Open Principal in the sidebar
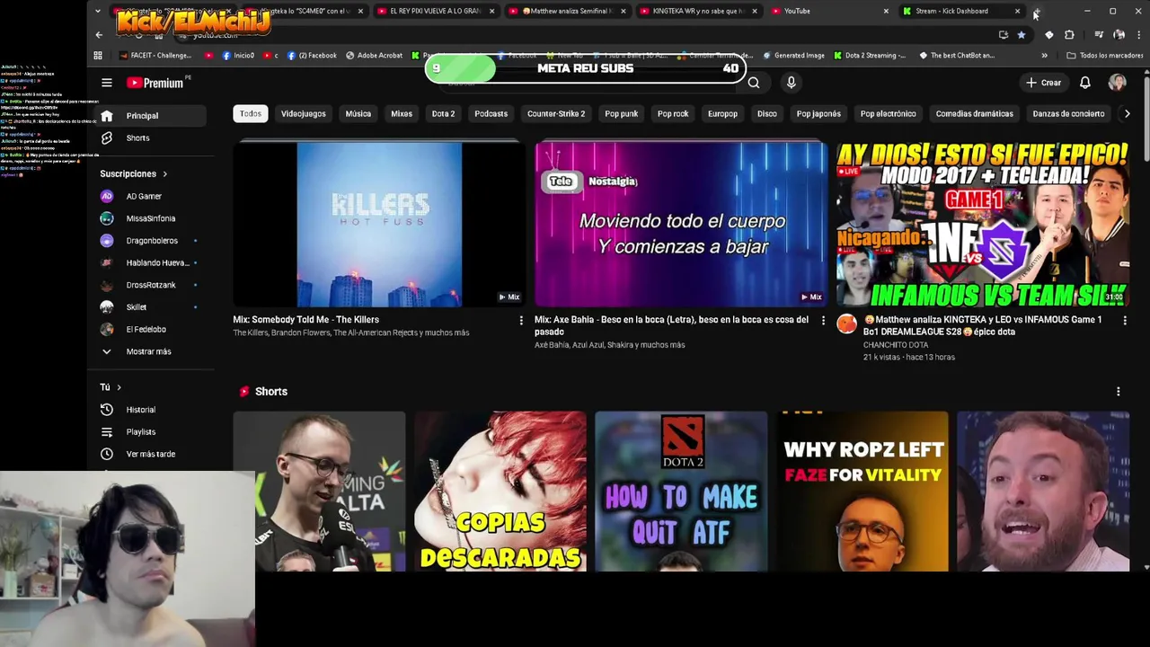The width and height of the screenshot is (1150, 647). tap(150, 116)
